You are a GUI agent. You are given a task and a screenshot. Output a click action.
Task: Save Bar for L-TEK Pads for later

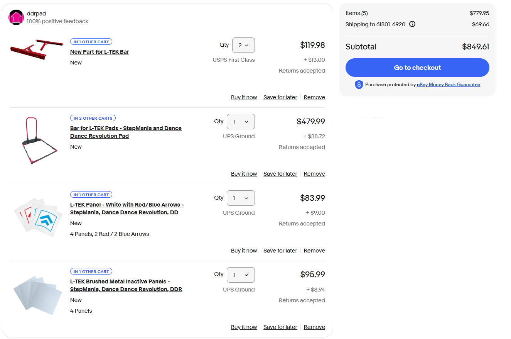tap(280, 174)
